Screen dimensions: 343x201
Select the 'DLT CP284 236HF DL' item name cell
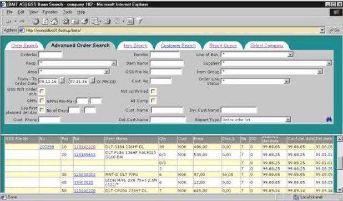tap(131, 190)
